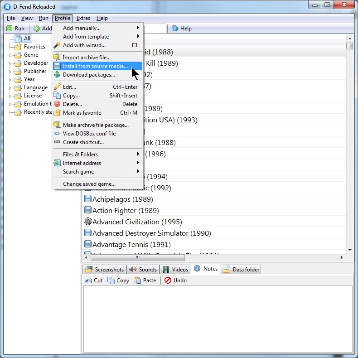Open the View menu
The height and width of the screenshot is (358, 358).
tap(27, 18)
